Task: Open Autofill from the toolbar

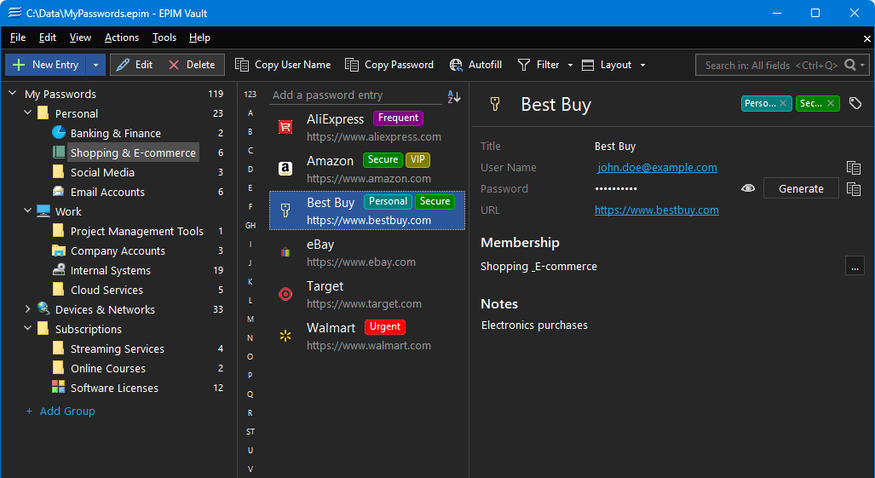Action: click(475, 65)
